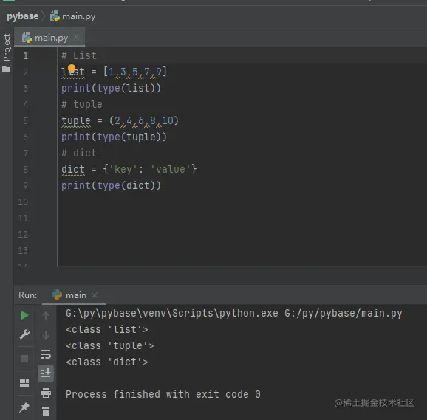Click the Python file icon in breadcrumb

click(55, 16)
